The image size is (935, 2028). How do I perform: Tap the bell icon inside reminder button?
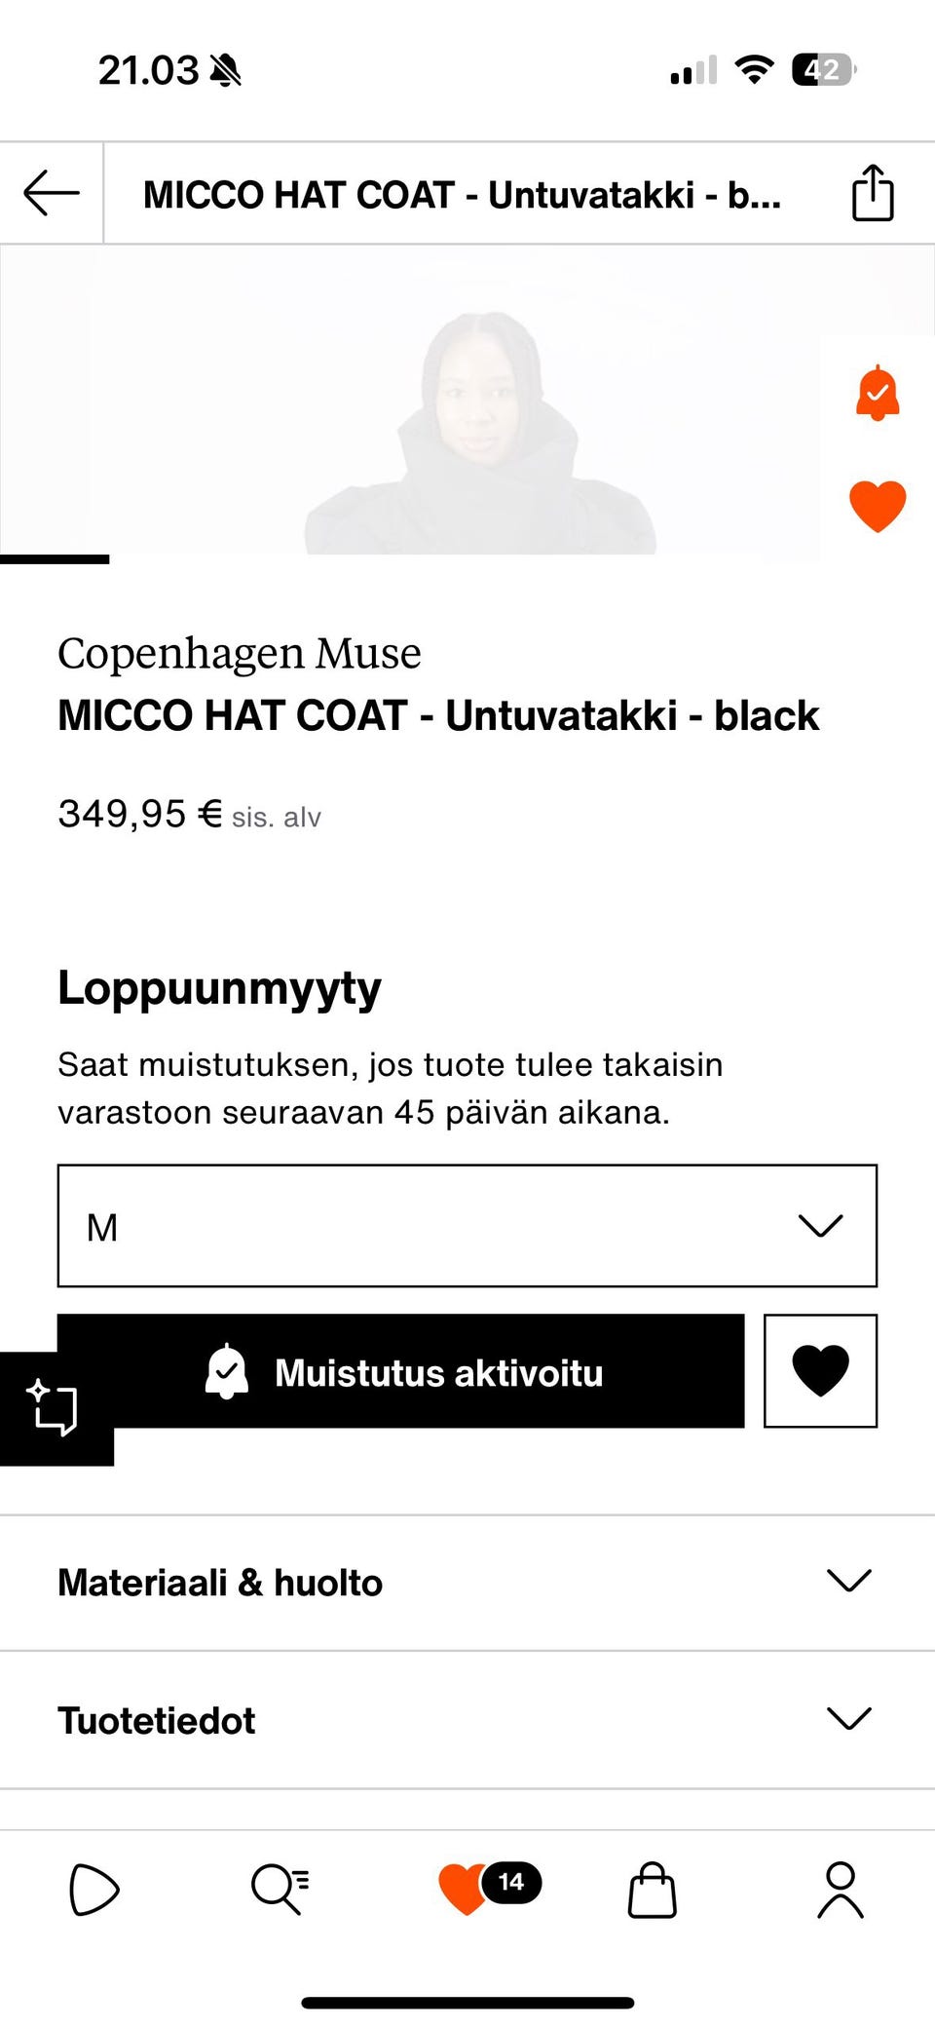[x=227, y=1371]
